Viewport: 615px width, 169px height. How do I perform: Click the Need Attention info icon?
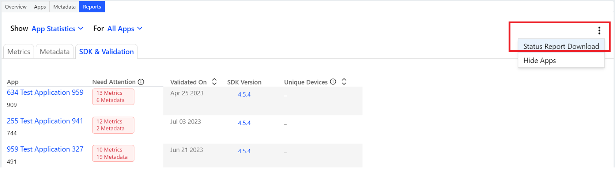point(141,82)
